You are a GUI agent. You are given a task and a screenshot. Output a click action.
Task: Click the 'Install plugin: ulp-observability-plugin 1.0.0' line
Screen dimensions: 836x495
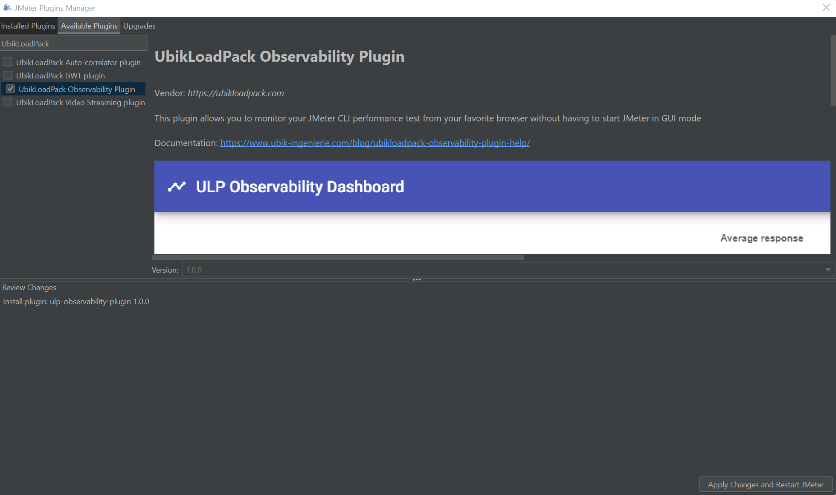(76, 302)
